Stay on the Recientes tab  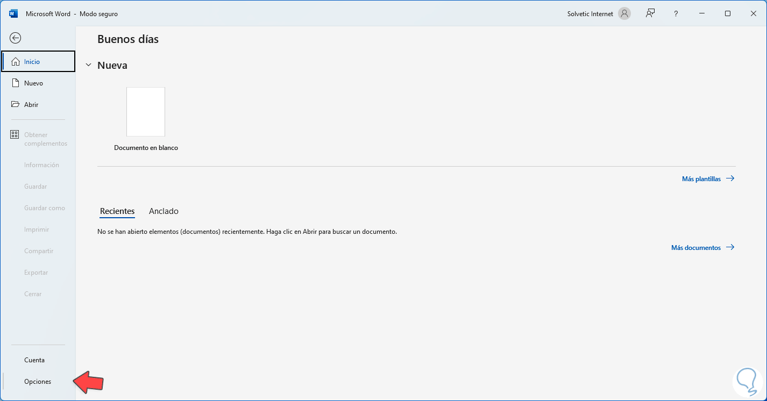pyautogui.click(x=117, y=211)
